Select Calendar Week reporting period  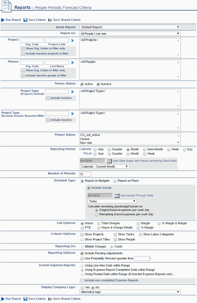tap(169, 149)
